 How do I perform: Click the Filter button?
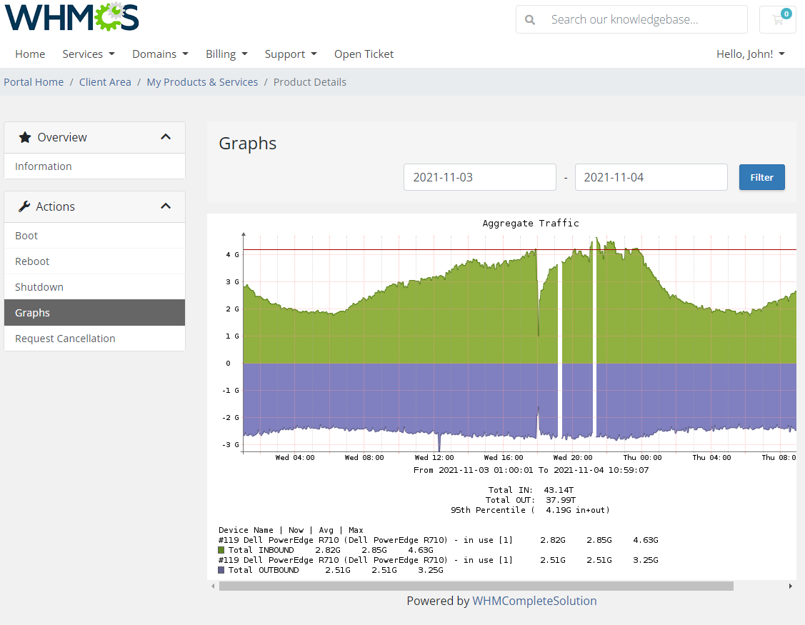(x=762, y=177)
